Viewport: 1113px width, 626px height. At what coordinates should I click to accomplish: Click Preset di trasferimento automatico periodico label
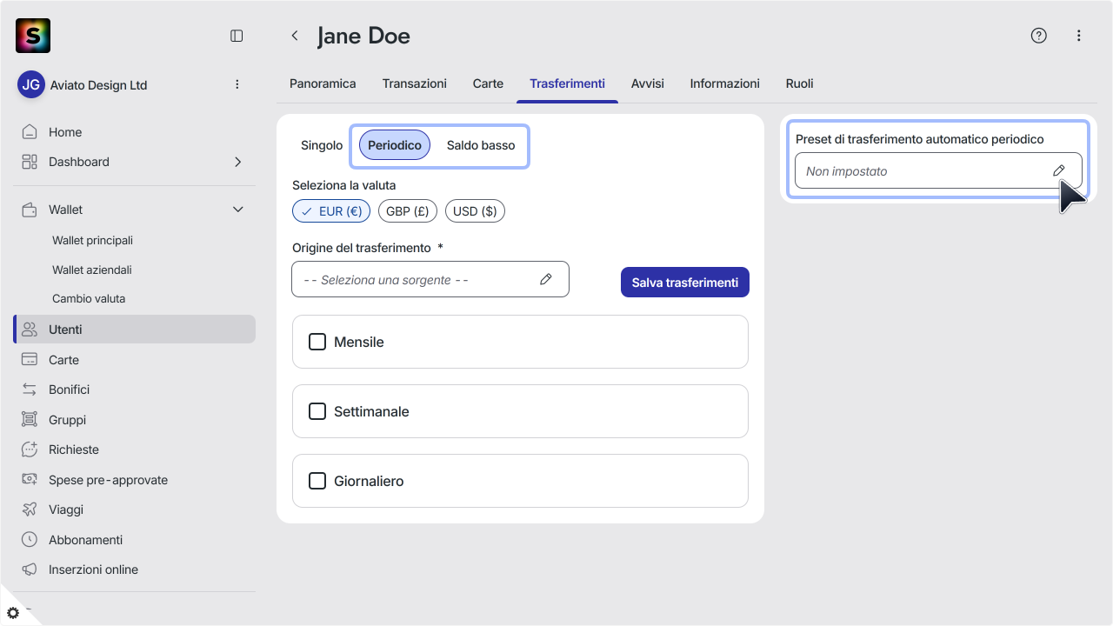tap(920, 139)
